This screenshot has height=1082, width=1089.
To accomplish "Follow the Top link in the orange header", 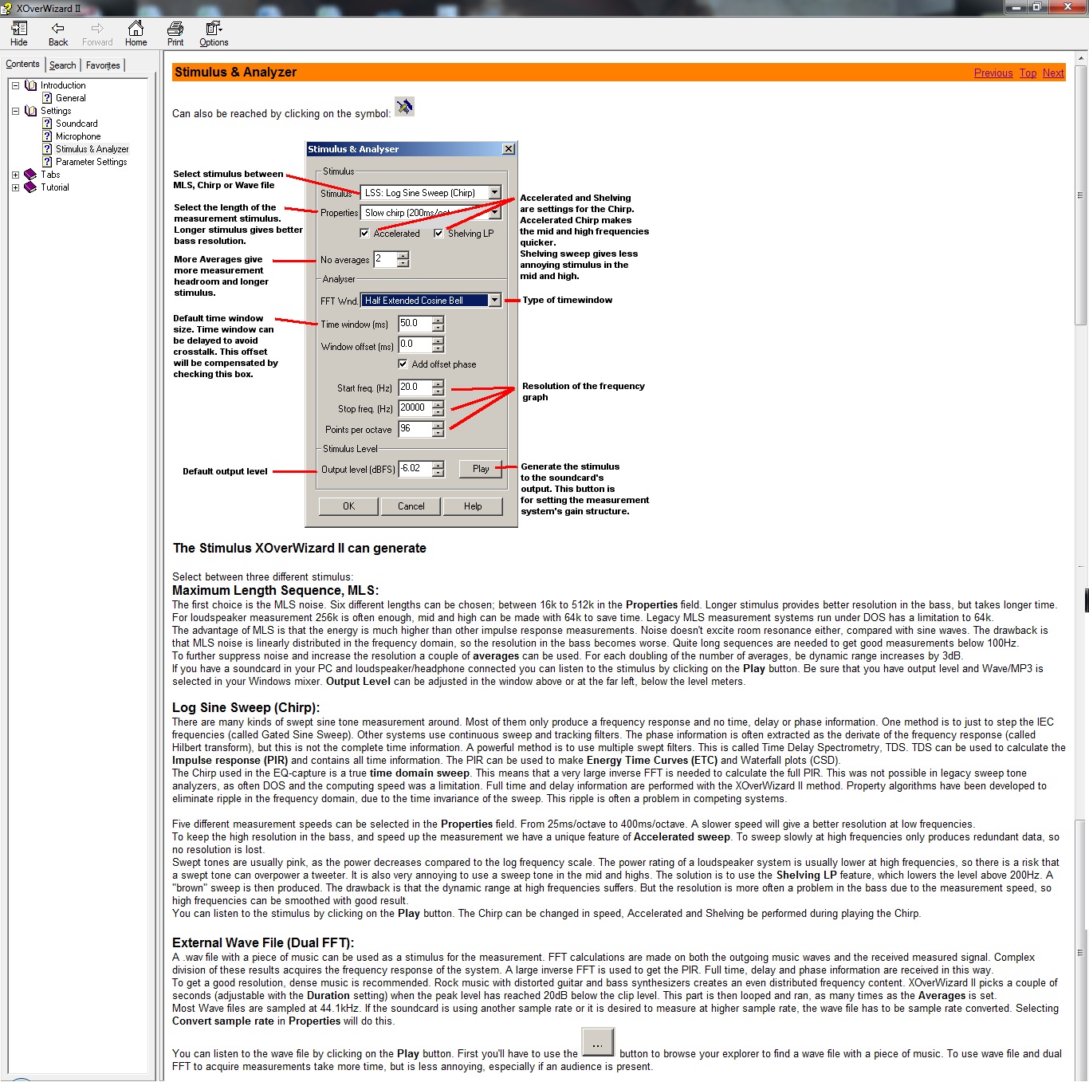I will (x=1028, y=73).
